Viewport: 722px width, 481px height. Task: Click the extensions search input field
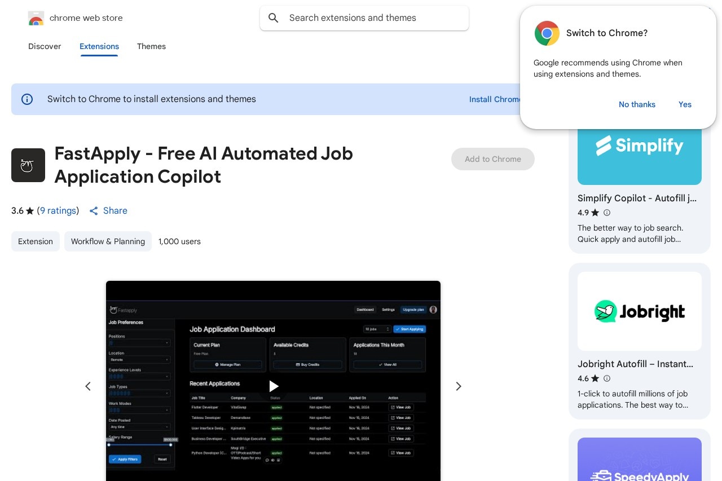(x=364, y=18)
